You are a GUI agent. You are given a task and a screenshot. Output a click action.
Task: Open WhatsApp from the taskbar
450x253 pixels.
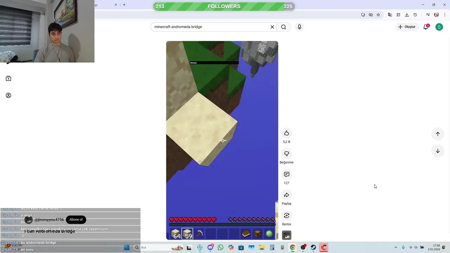(220, 248)
